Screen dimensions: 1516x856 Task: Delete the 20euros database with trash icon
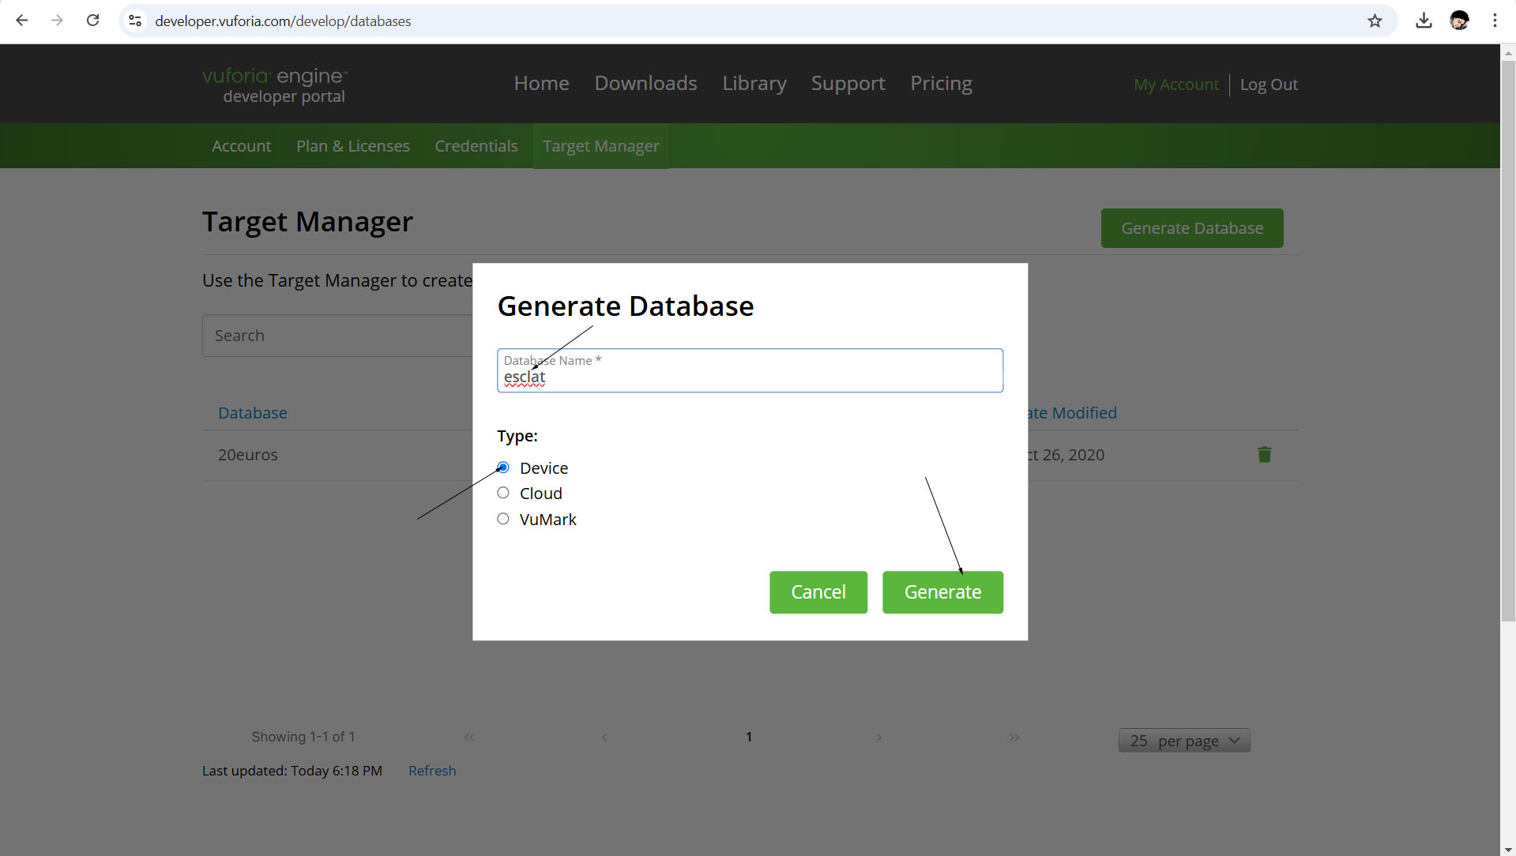click(x=1264, y=455)
